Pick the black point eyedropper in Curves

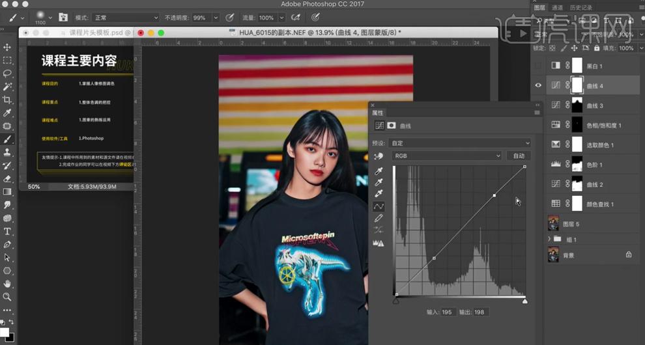click(379, 171)
